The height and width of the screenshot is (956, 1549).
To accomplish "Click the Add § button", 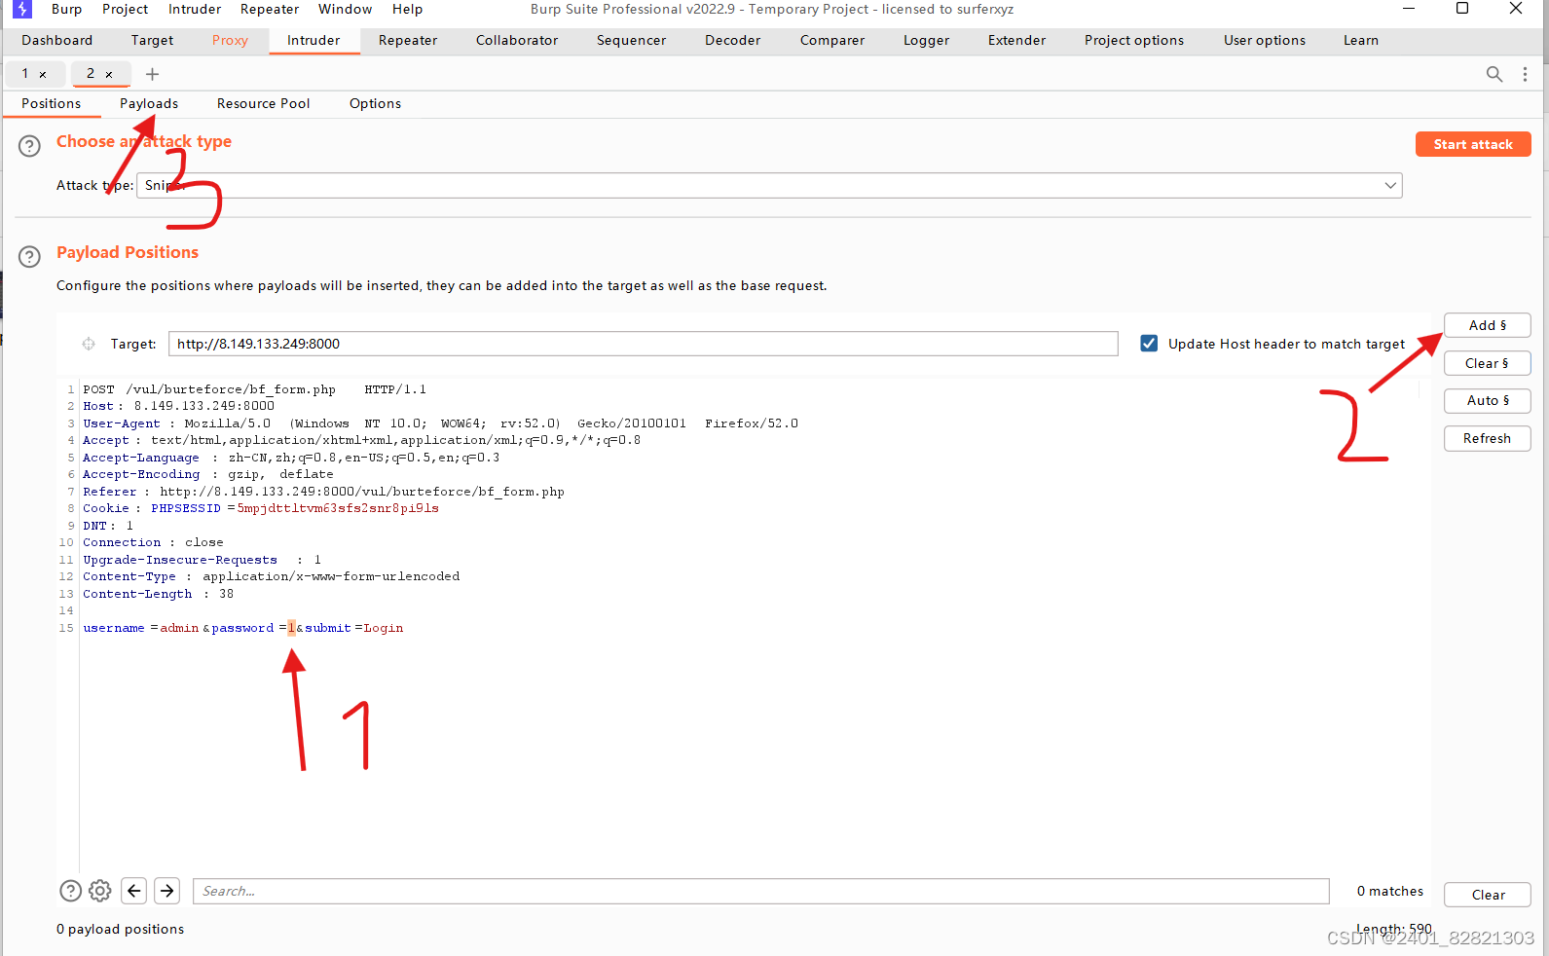I will point(1487,325).
